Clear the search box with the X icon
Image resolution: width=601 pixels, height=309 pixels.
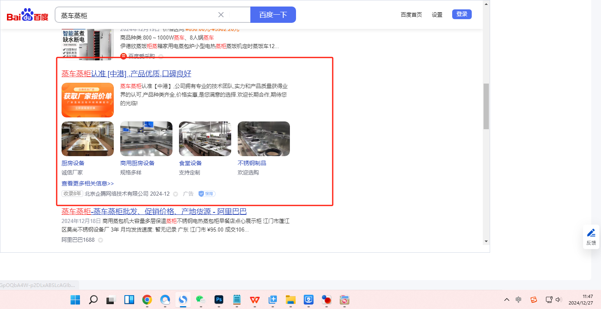tap(221, 15)
